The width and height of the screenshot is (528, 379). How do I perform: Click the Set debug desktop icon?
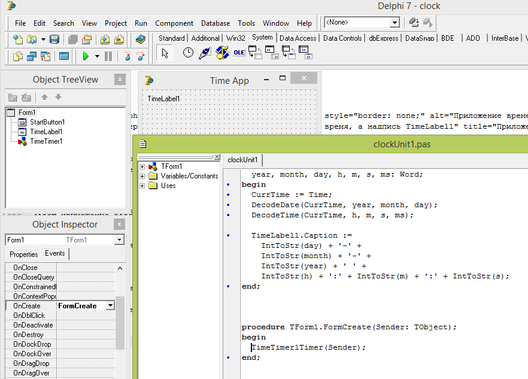coord(427,23)
